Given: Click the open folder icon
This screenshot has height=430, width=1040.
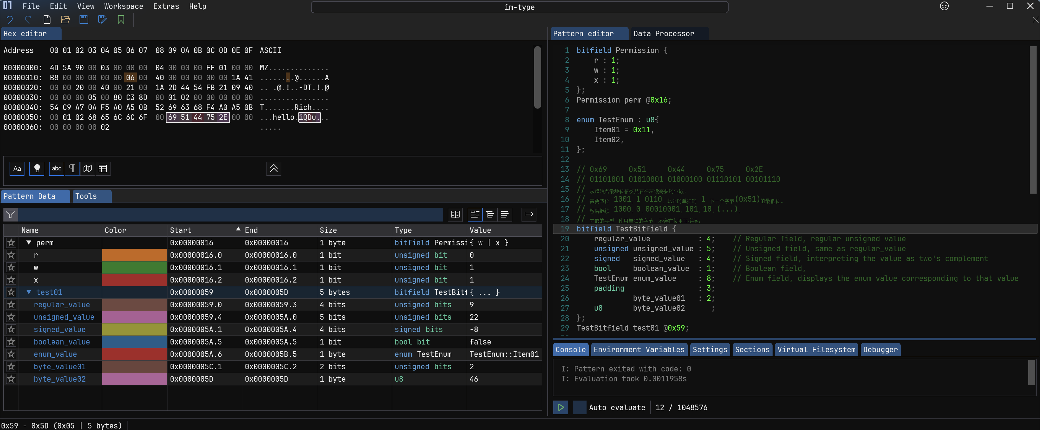Looking at the screenshot, I should coord(65,20).
